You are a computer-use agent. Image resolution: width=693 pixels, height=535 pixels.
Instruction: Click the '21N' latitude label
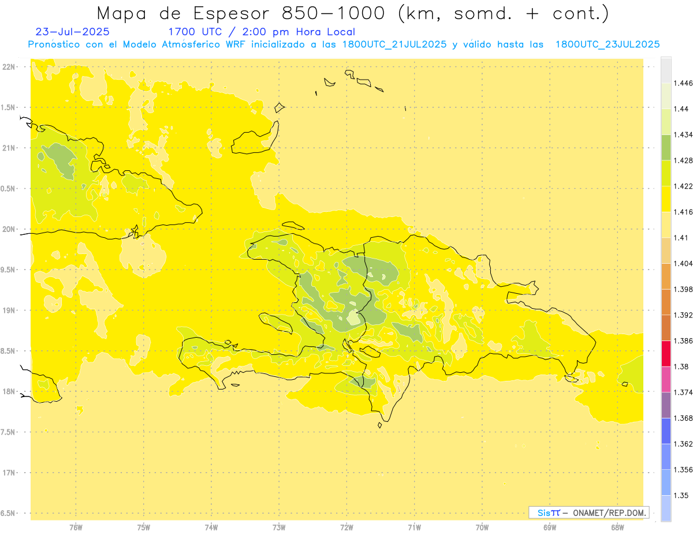pyautogui.click(x=9, y=148)
